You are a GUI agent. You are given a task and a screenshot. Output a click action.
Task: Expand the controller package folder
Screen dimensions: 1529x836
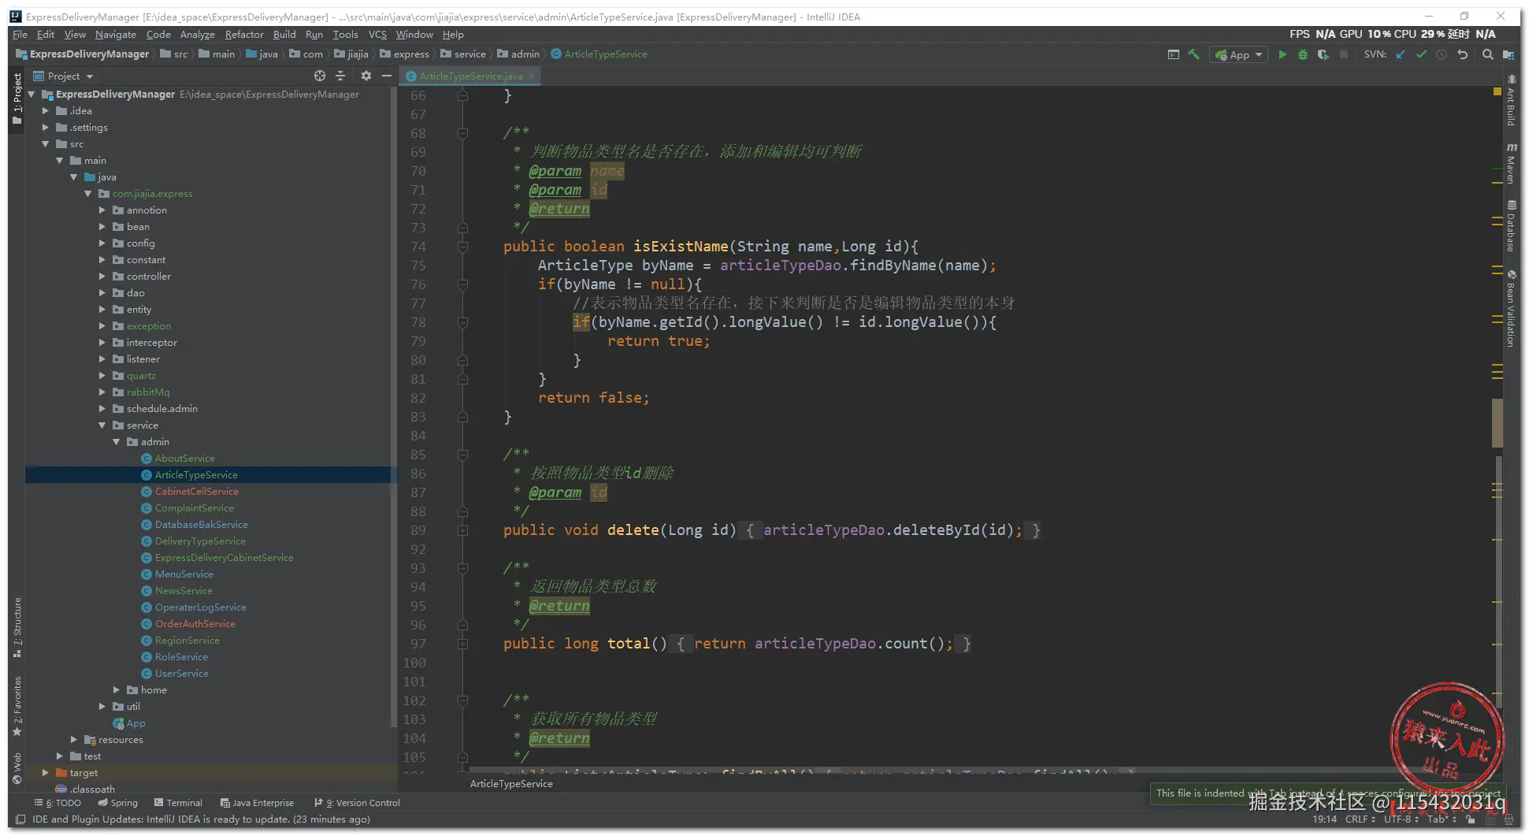[102, 277]
